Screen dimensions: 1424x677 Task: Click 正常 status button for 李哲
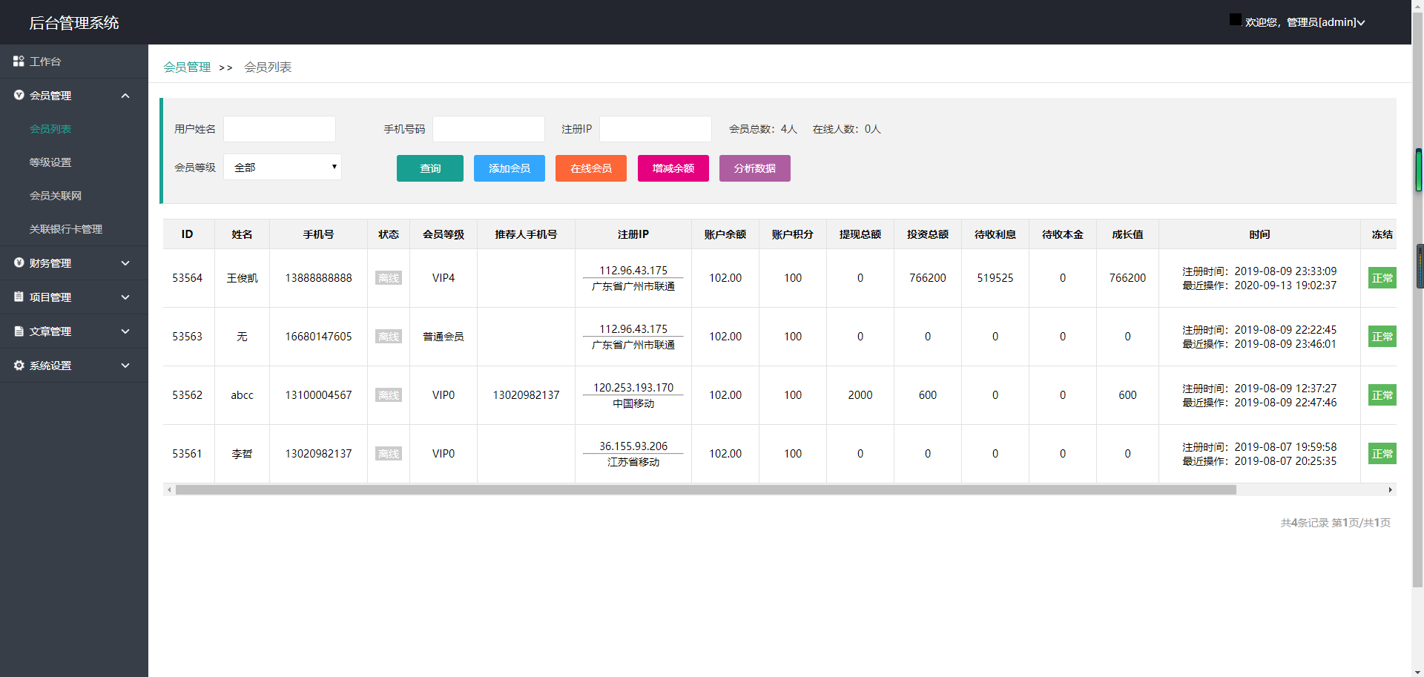click(1382, 454)
